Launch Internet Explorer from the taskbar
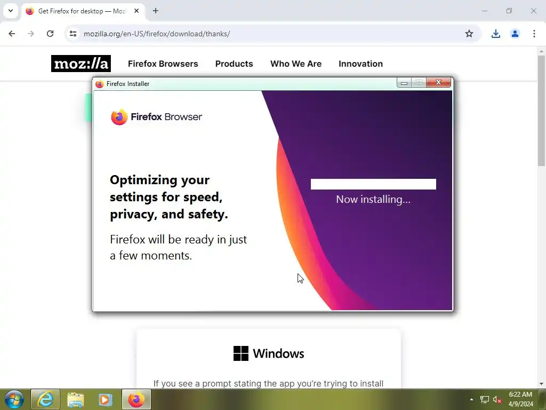 (45, 399)
